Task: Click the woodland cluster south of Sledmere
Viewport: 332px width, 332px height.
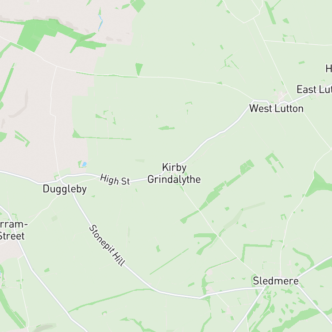Action: click(275, 307)
